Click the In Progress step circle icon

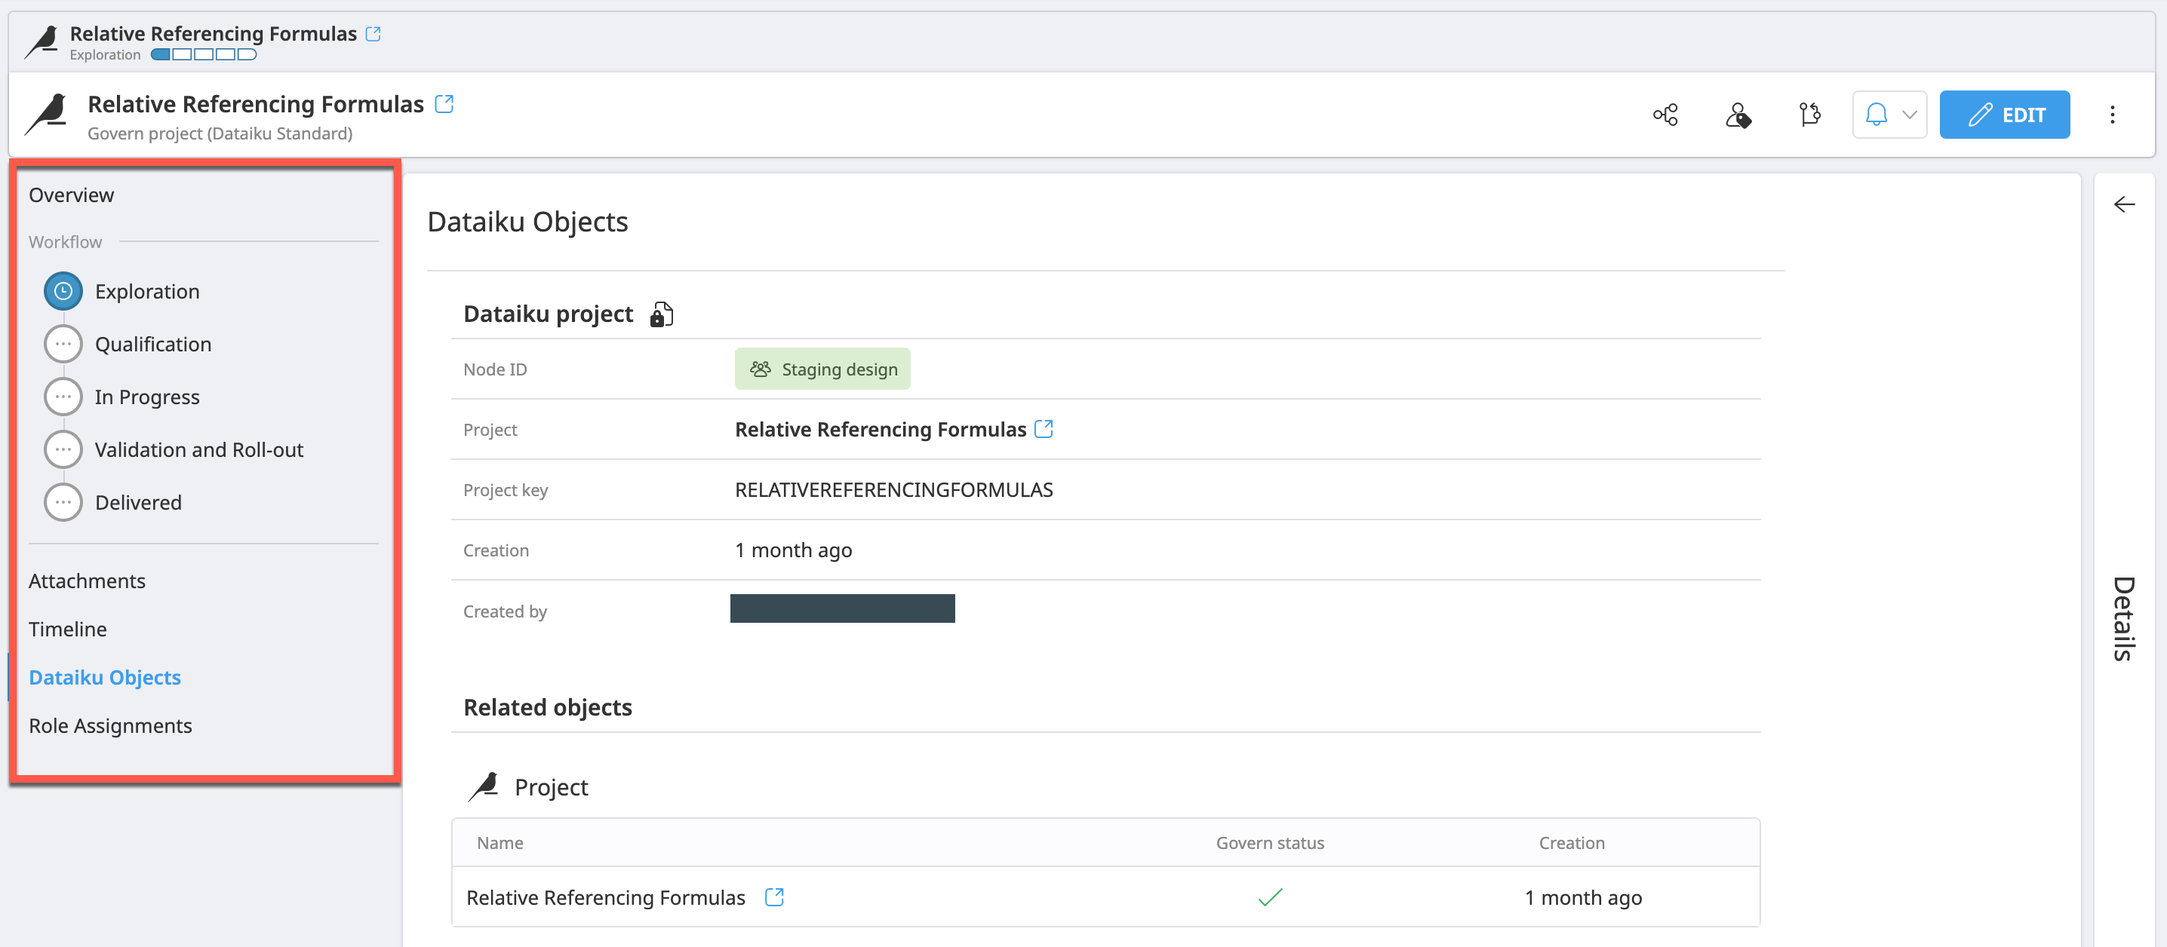point(63,397)
